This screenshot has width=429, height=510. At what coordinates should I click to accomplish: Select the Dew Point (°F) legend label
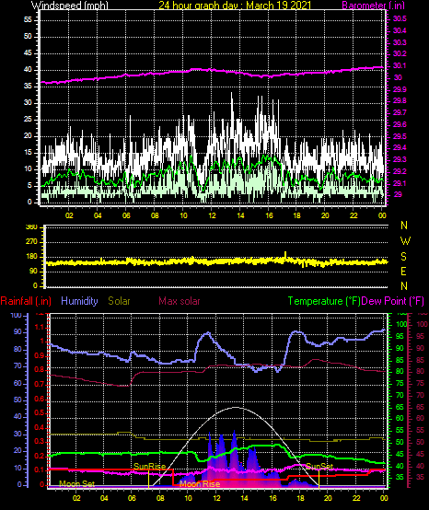[x=393, y=301]
